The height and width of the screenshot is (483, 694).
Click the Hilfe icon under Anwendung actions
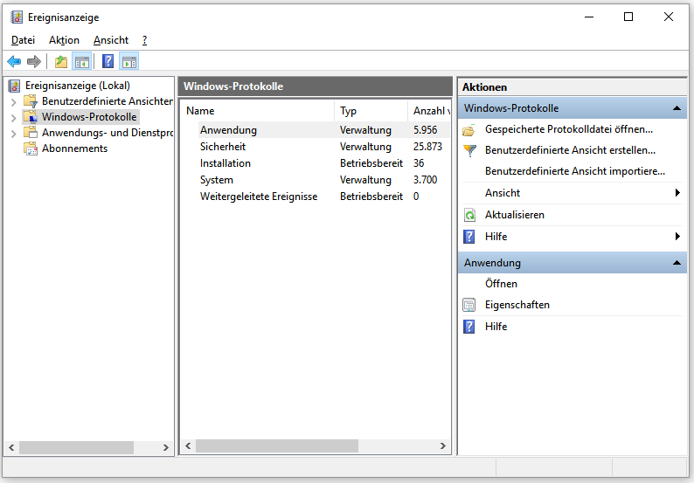pos(468,327)
